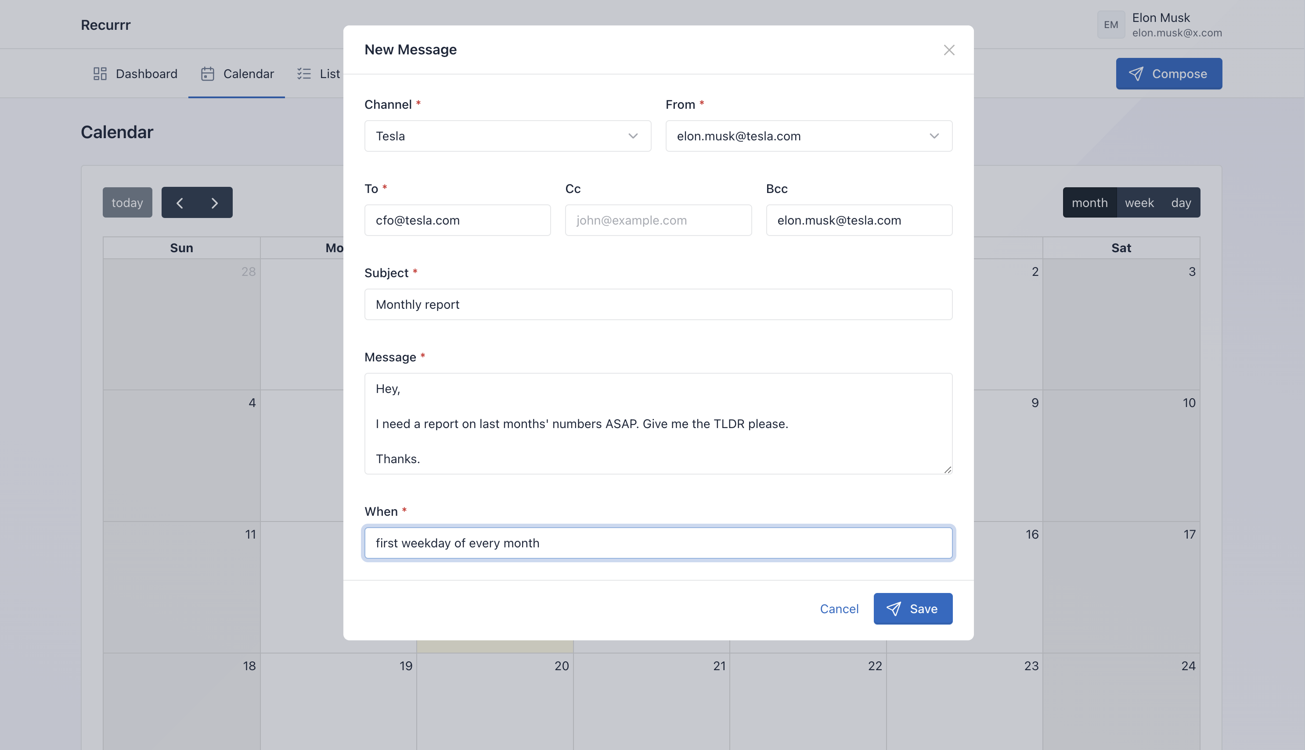Click the Bcc field with elon.musk@tesla.com

859,221
